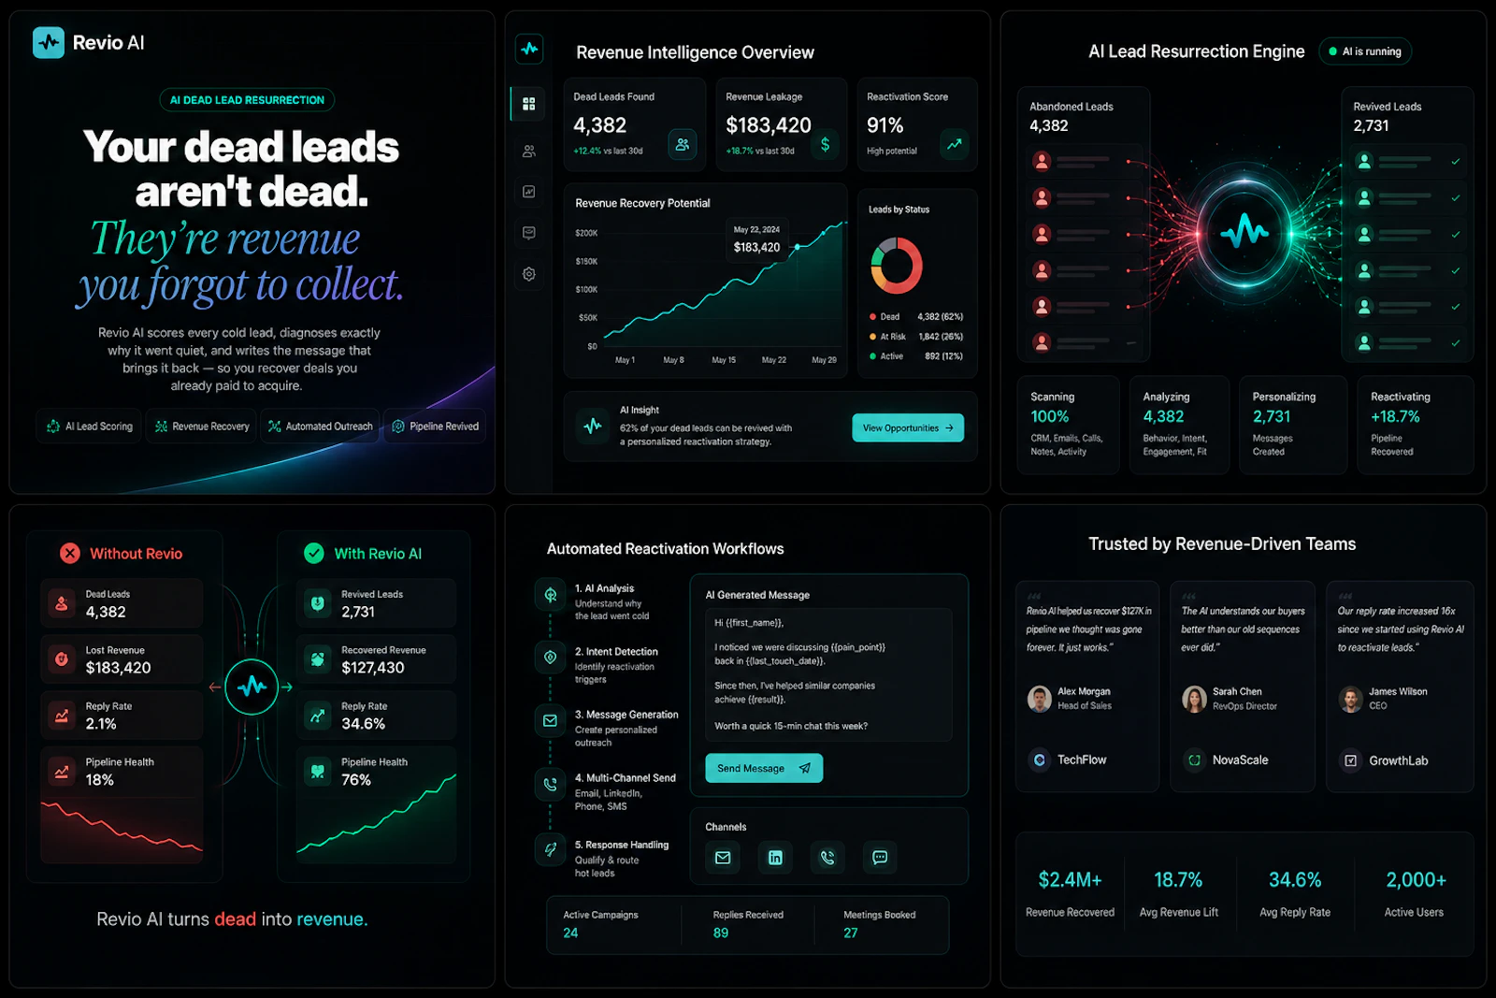This screenshot has width=1496, height=998.
Task: Click the Response Handling step icon
Action: pyautogui.click(x=551, y=849)
